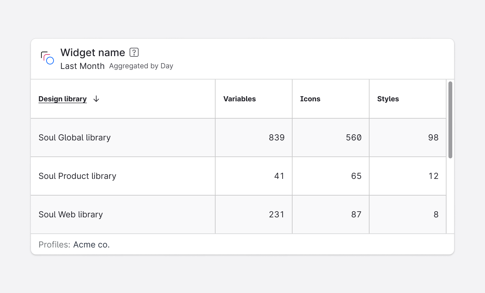Viewport: 485px width, 293px height.
Task: Select the Widget name heading
Action: pos(92,52)
